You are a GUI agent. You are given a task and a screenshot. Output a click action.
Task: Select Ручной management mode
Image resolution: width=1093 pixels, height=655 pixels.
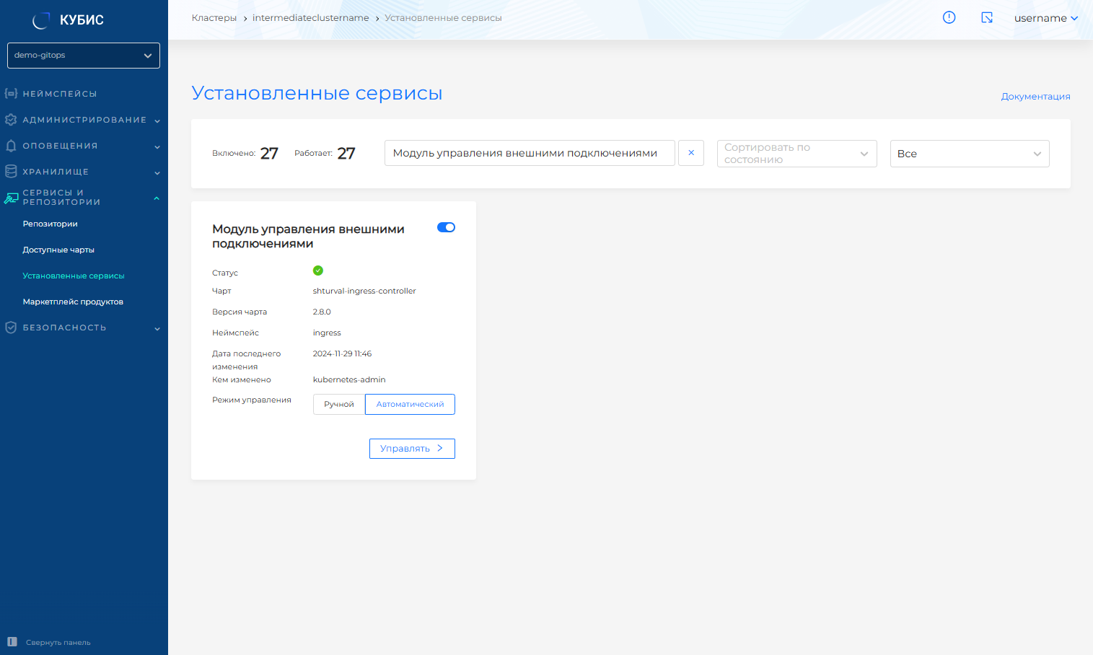(x=338, y=405)
